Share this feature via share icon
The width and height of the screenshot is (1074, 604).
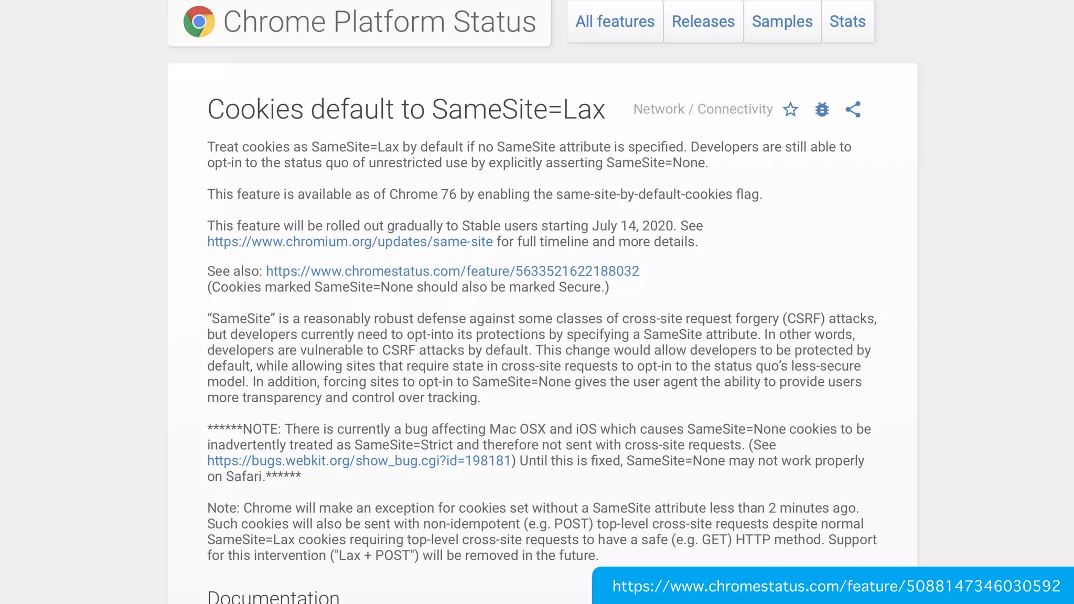tap(853, 110)
